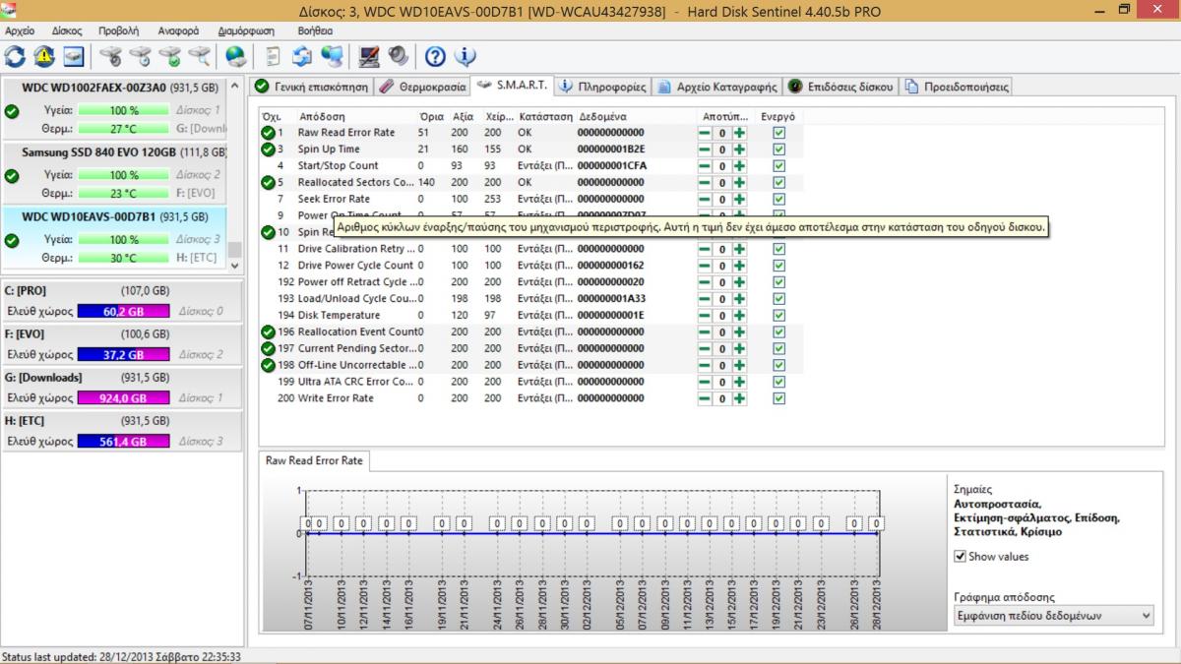1181x664 pixels.
Task: Decrease offset for Disk Temperature with minus
Action: [x=706, y=315]
